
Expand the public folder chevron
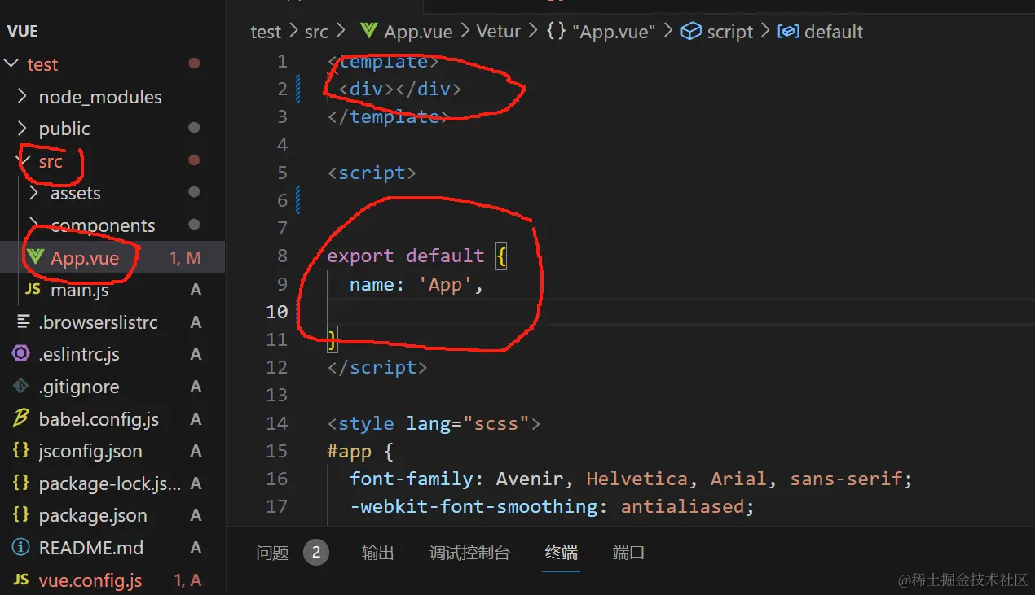(x=23, y=129)
